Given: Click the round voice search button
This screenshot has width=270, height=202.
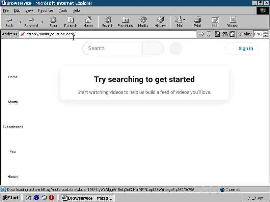Looking at the screenshot, I should click(176, 48).
